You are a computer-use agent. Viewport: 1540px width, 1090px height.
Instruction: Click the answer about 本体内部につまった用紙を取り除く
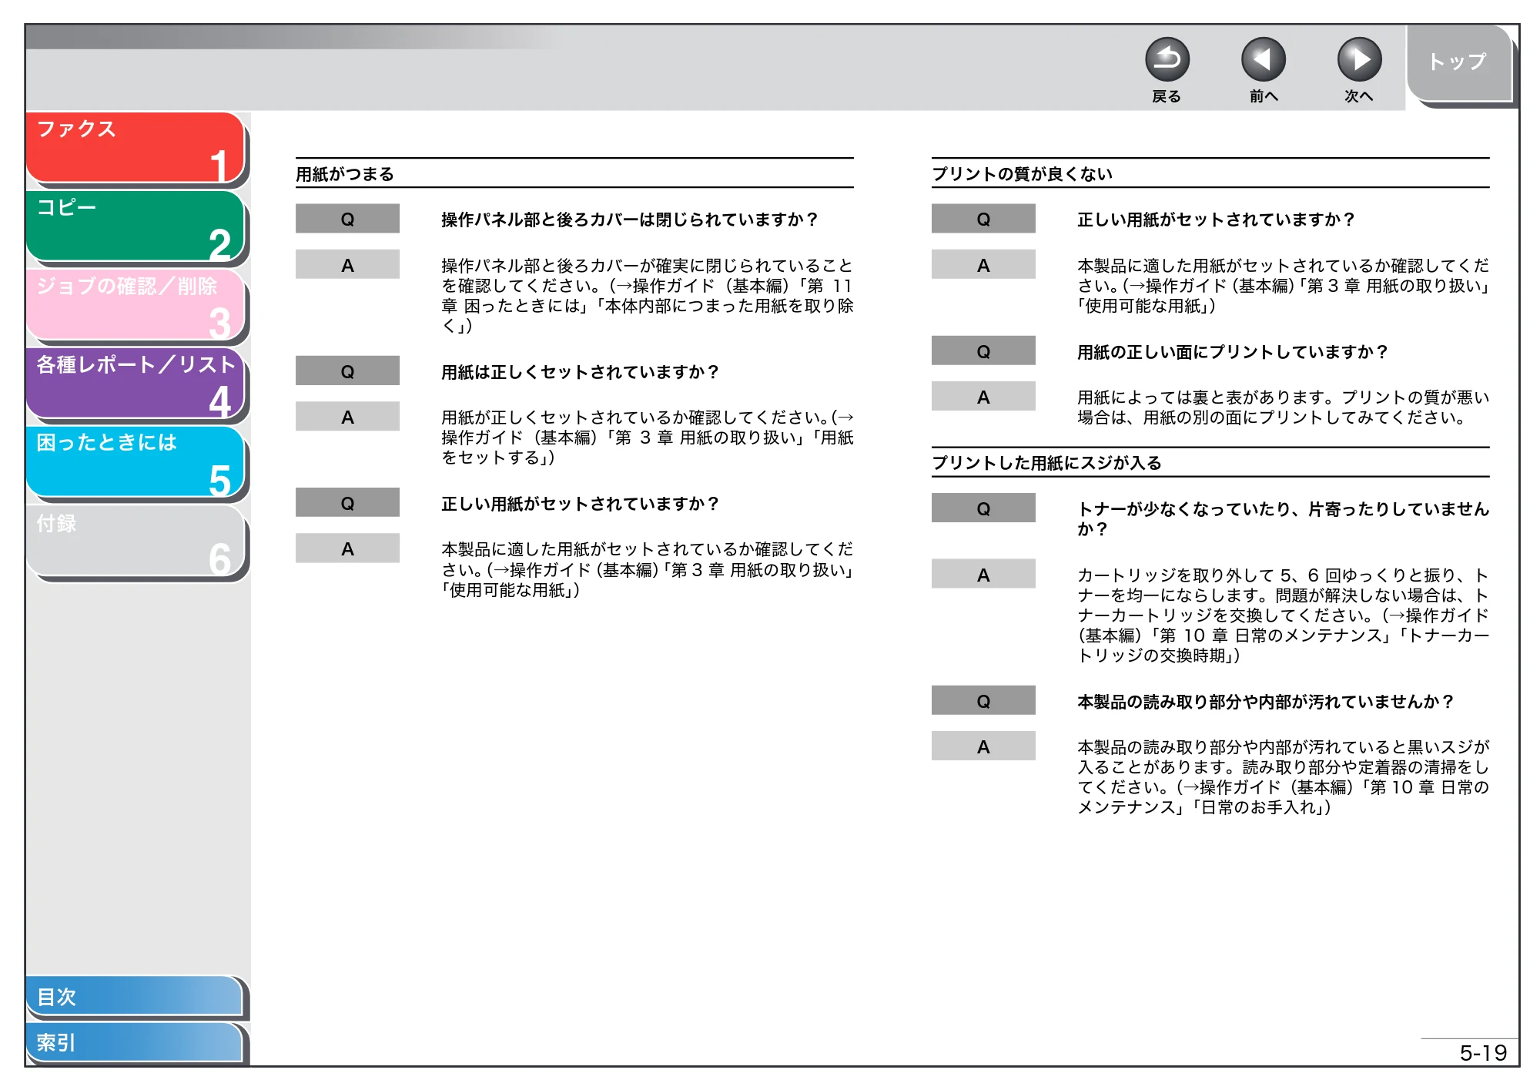[x=647, y=296]
